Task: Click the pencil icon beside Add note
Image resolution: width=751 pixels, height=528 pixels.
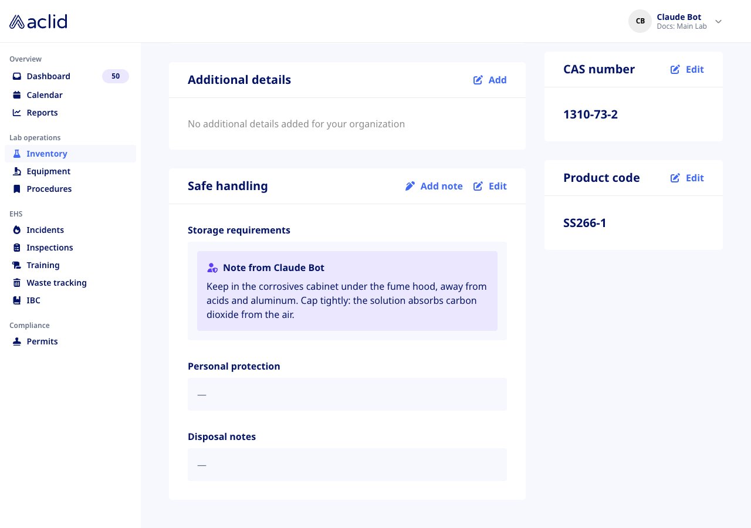Action: click(410, 186)
